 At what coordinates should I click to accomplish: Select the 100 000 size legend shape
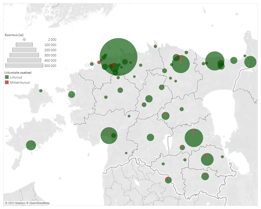point(24,45)
